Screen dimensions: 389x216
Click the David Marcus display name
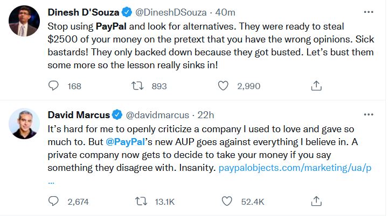(78, 115)
